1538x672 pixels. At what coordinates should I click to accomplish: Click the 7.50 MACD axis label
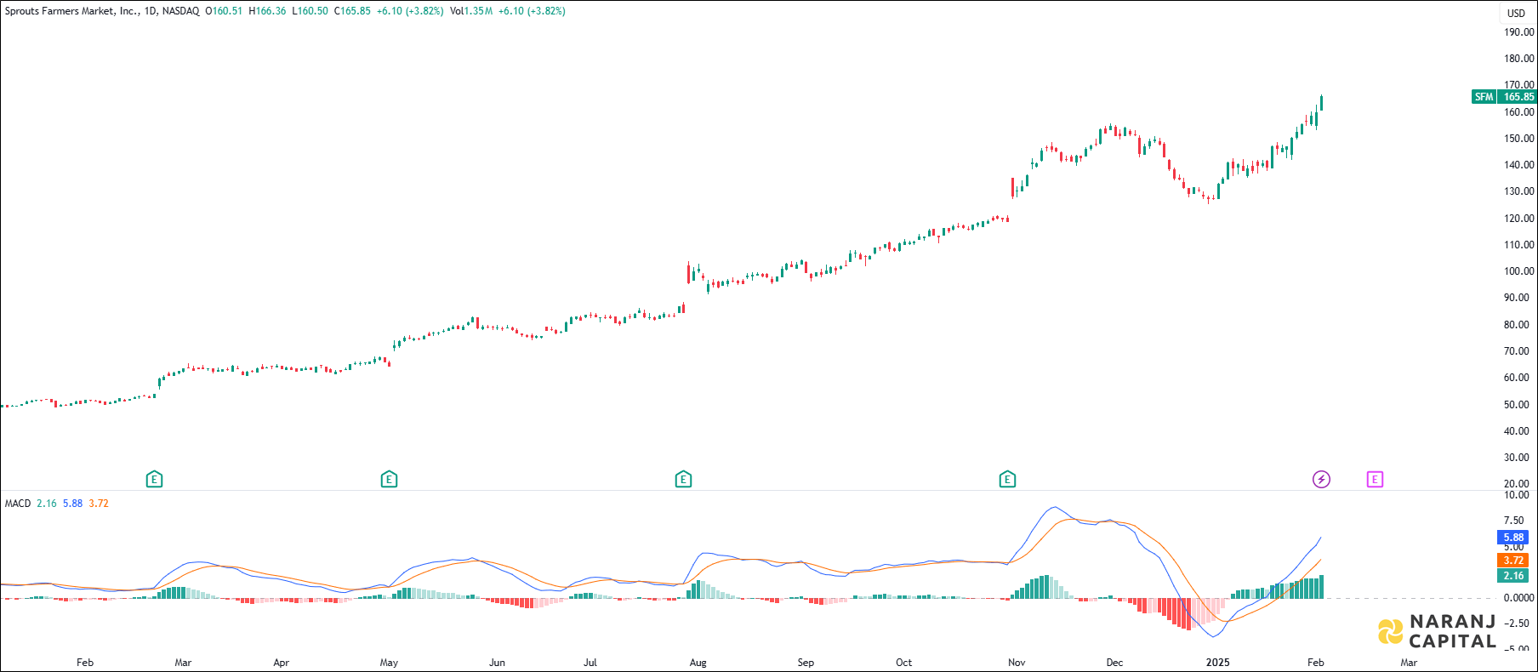[1513, 521]
